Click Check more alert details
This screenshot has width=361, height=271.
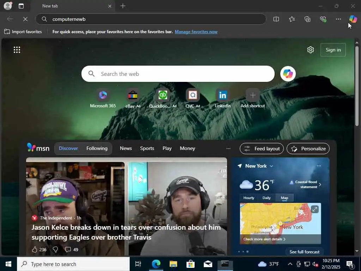point(264,239)
